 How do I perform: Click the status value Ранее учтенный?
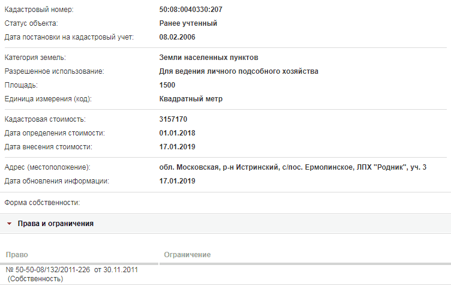click(188, 23)
